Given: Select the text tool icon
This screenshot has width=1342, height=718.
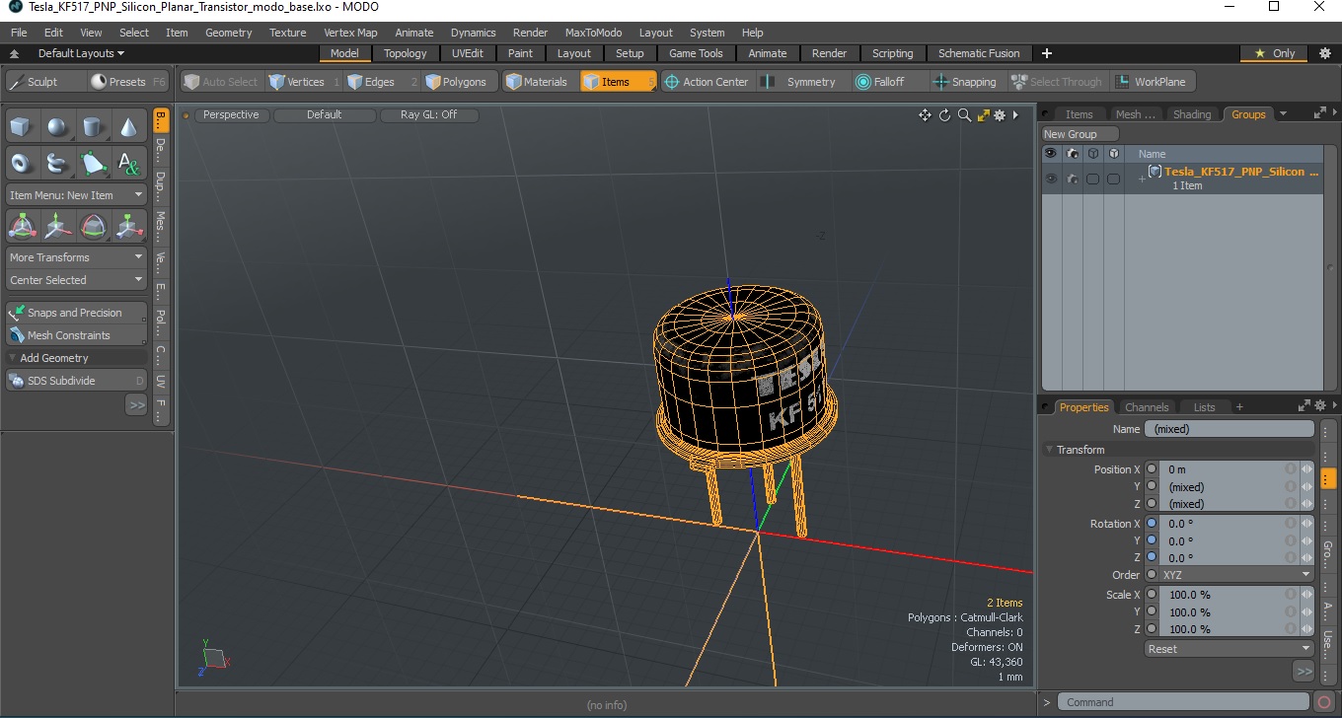Looking at the screenshot, I should (x=128, y=163).
